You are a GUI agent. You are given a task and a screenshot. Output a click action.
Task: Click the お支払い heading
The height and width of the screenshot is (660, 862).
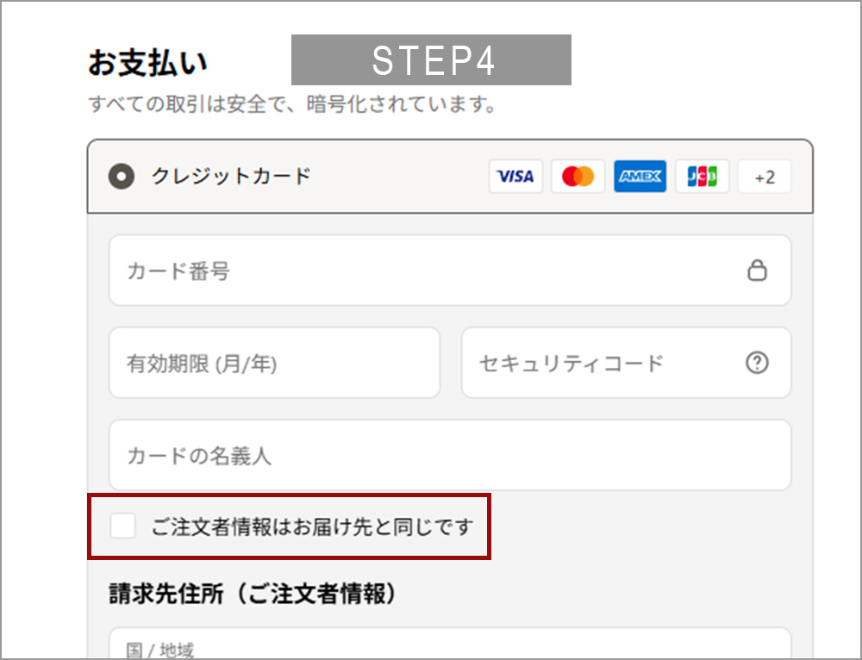tap(147, 62)
